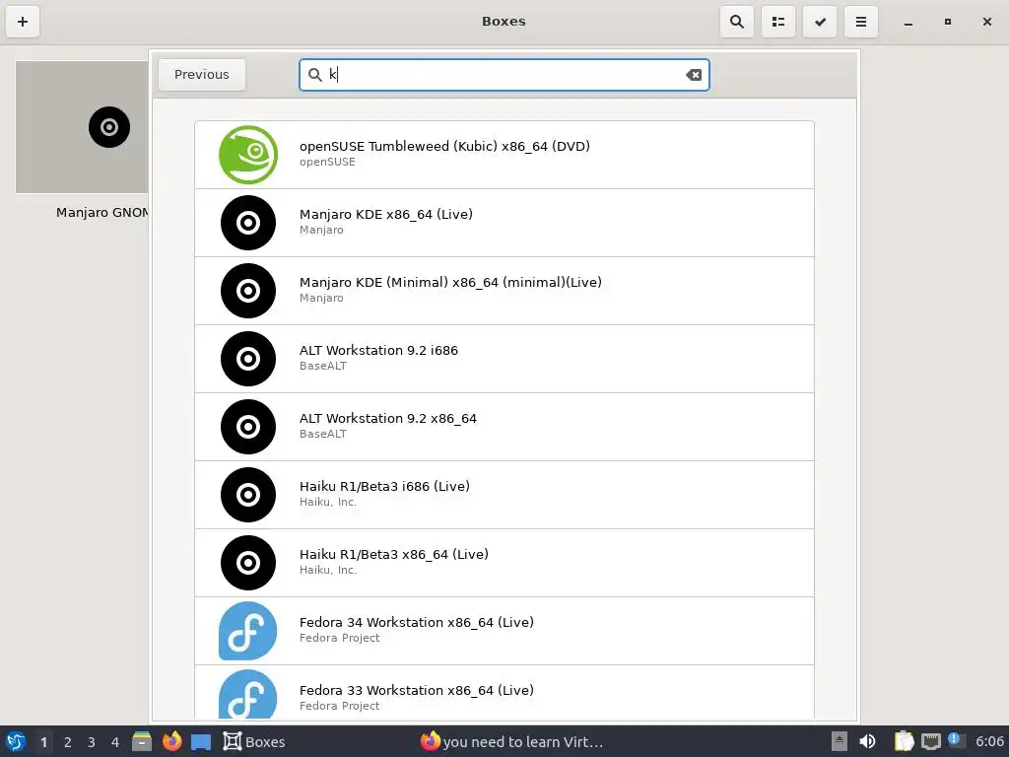Click the plus button to create a new box
Screen dimensions: 1009x757
[23, 22]
